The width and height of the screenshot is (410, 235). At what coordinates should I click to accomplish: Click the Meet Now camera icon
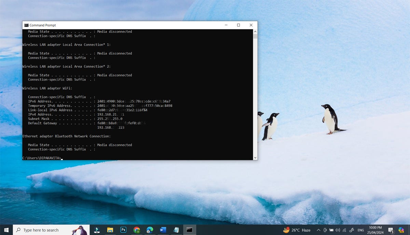[325, 230]
